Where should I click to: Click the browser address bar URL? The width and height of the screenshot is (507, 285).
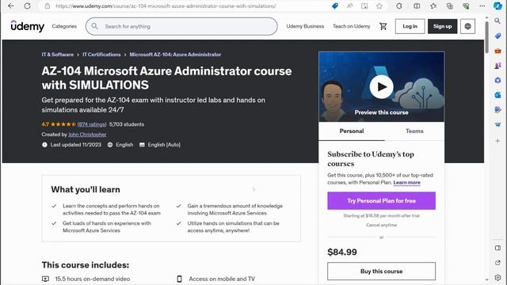(x=166, y=6)
